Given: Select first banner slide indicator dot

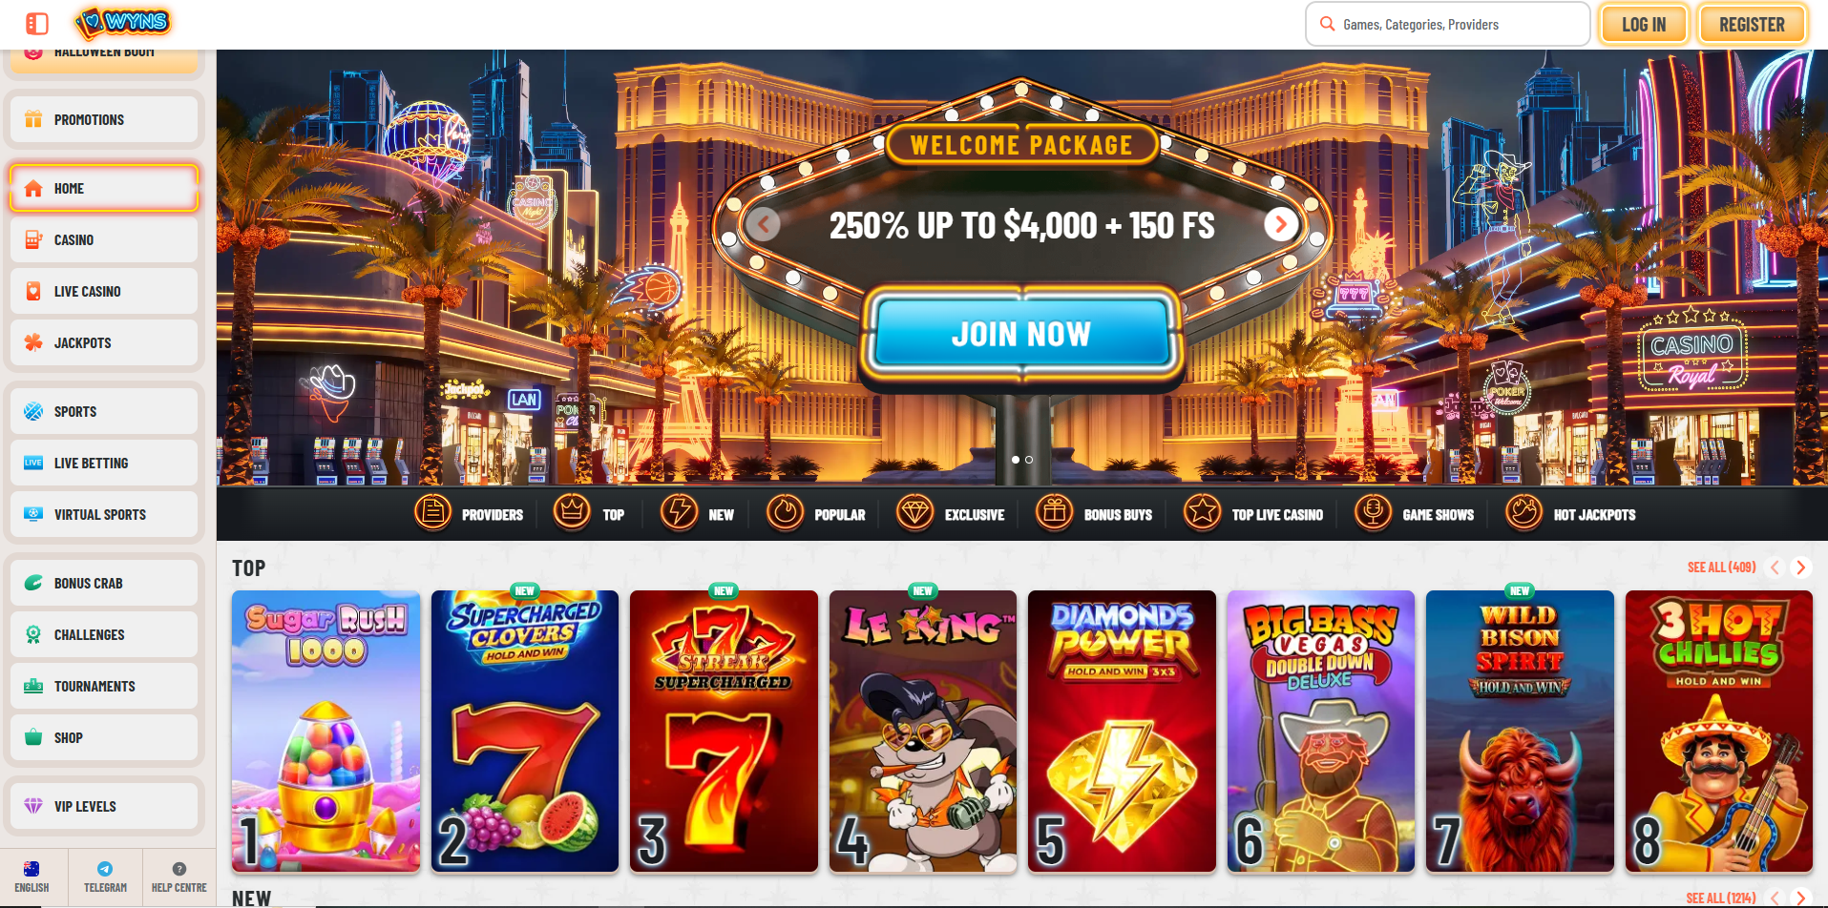Looking at the screenshot, I should (x=1015, y=460).
